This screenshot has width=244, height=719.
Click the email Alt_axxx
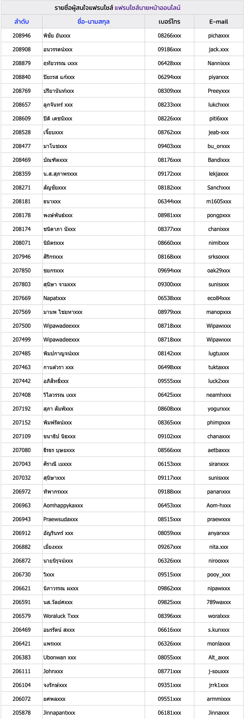tap(219, 657)
